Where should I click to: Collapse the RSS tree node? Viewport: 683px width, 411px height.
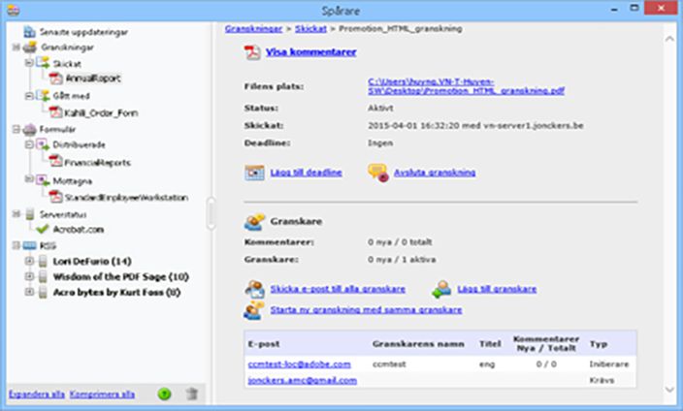(x=16, y=245)
